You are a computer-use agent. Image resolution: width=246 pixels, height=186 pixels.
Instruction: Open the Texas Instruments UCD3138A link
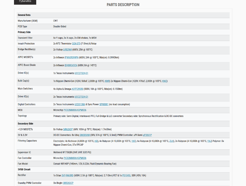click(x=80, y=104)
